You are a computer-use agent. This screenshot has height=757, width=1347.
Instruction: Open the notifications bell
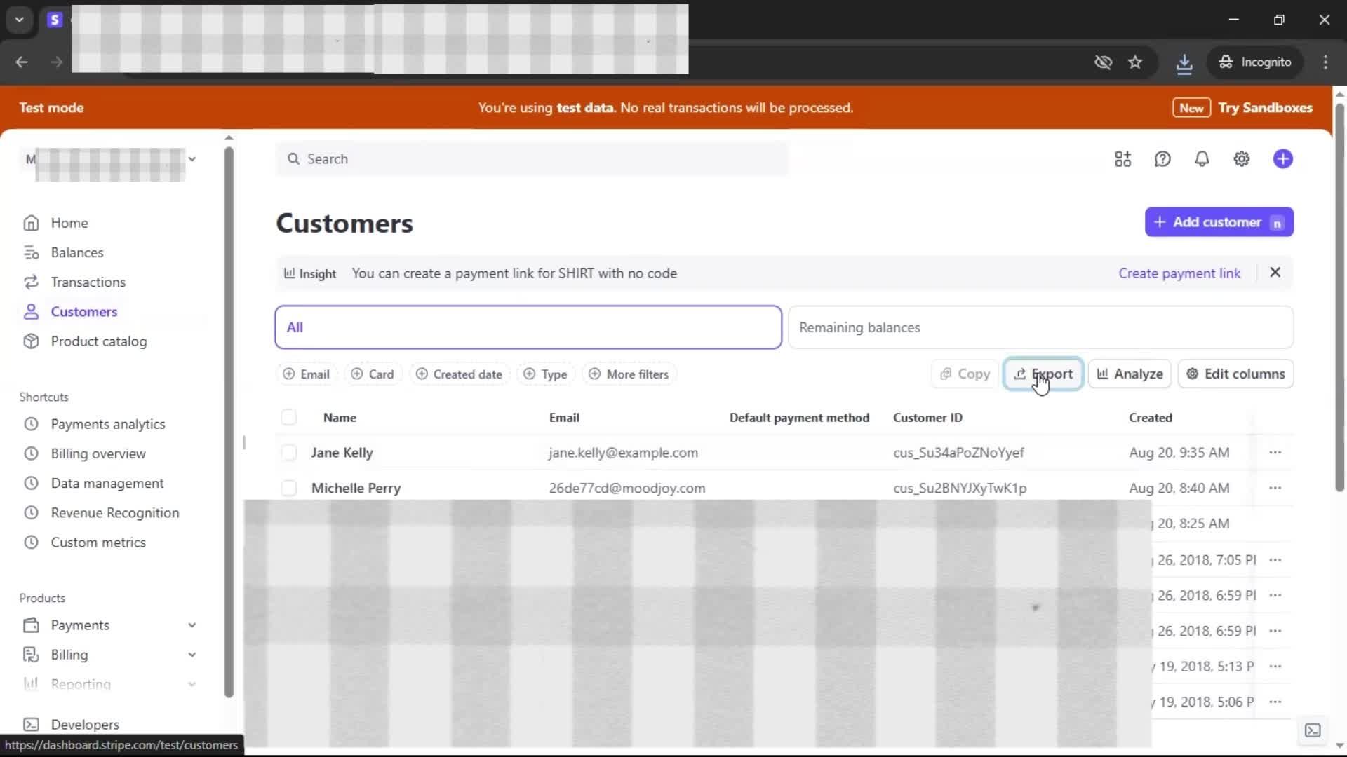1202,159
